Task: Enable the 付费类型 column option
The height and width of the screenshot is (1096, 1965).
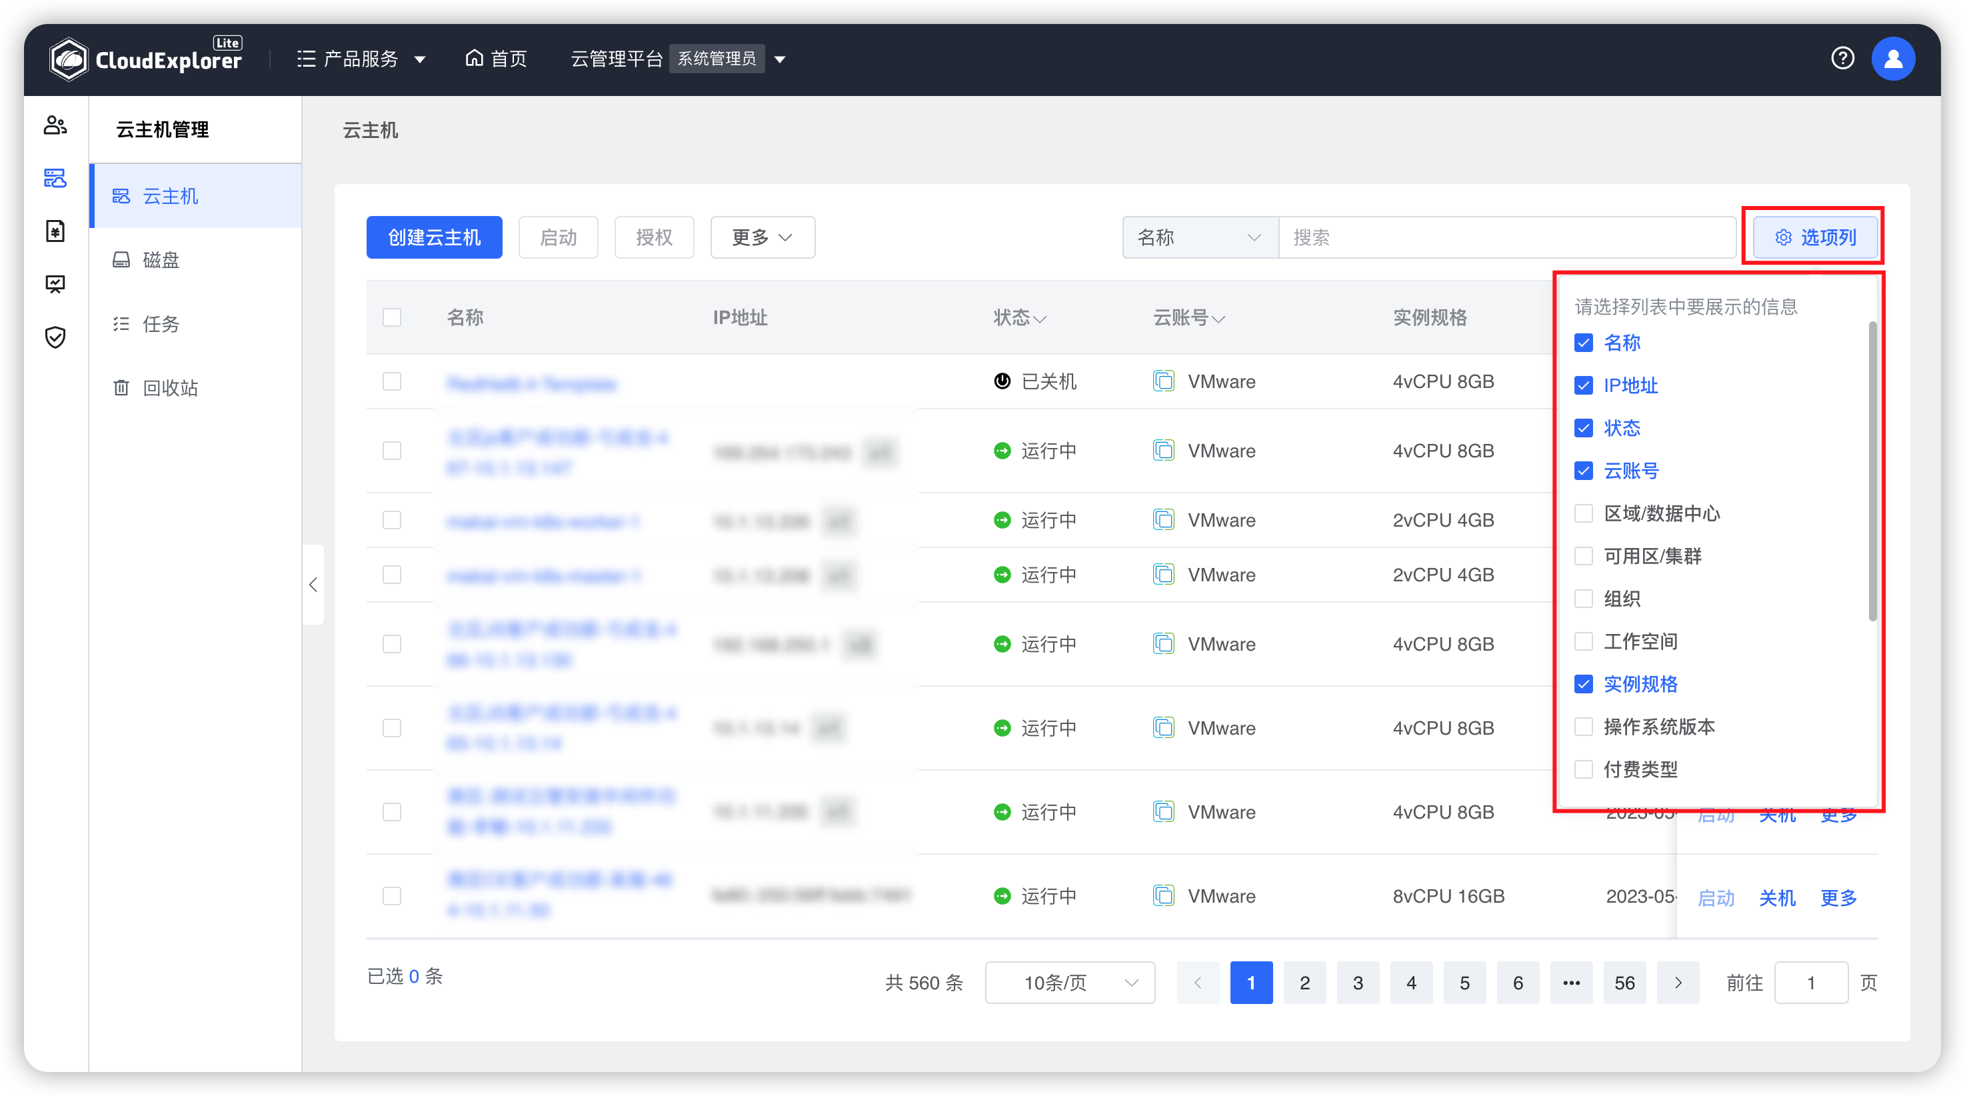Action: 1584,769
